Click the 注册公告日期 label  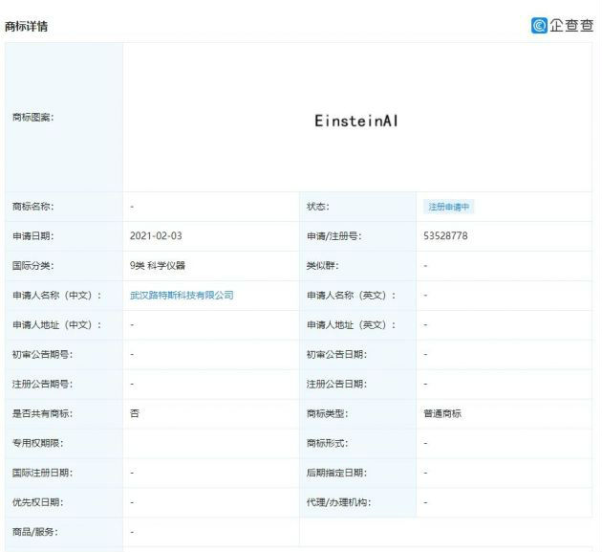pyautogui.click(x=336, y=384)
